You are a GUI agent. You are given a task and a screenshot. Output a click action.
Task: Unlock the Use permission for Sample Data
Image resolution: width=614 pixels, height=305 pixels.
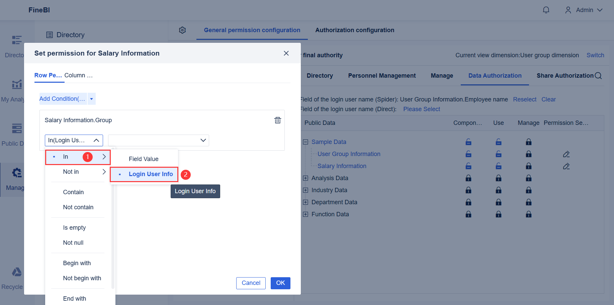[x=499, y=142]
